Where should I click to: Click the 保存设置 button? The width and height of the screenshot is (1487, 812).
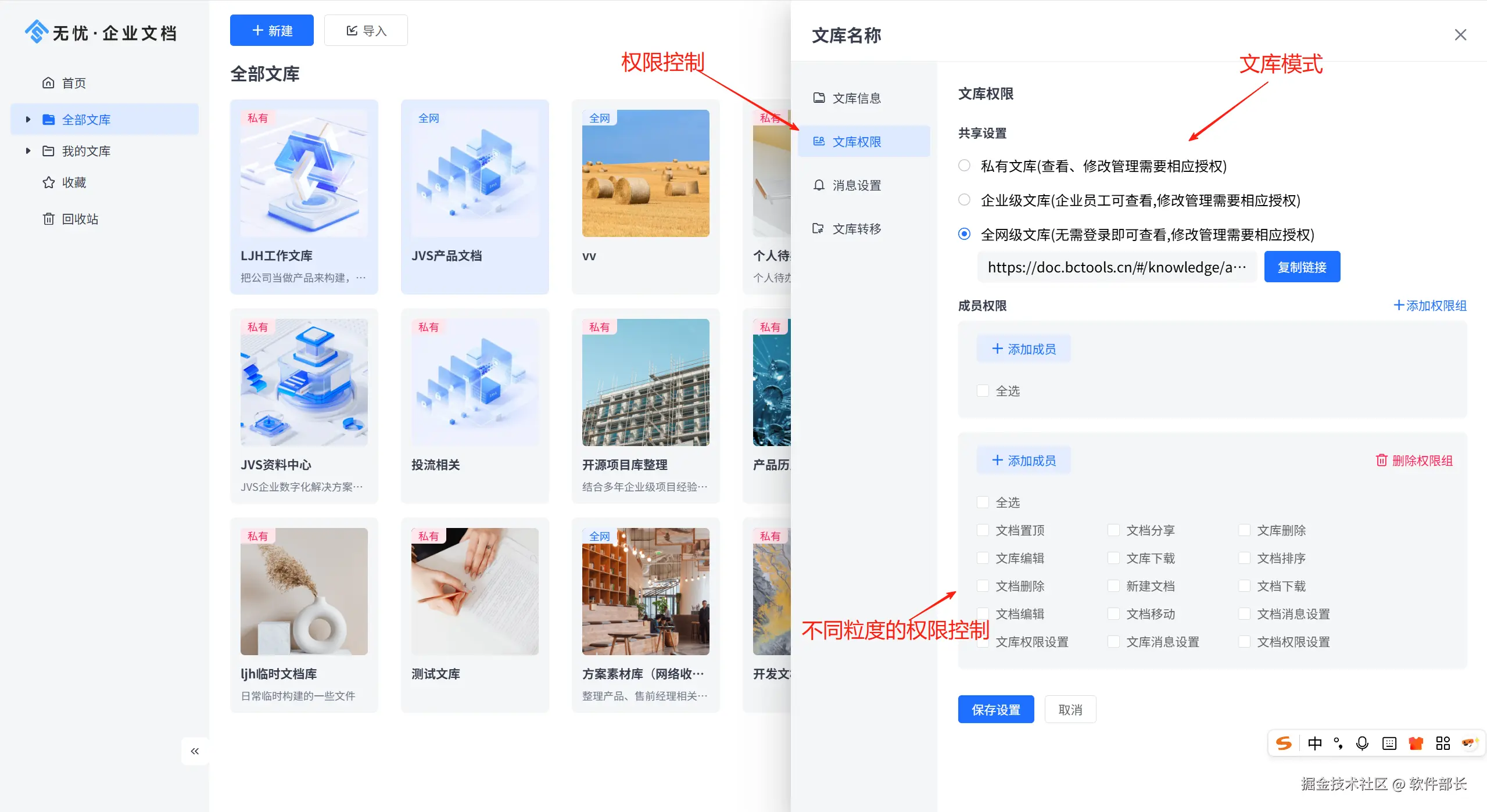(995, 710)
